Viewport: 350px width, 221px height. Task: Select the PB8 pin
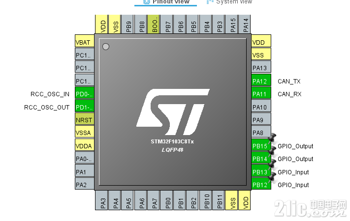coord(141,24)
